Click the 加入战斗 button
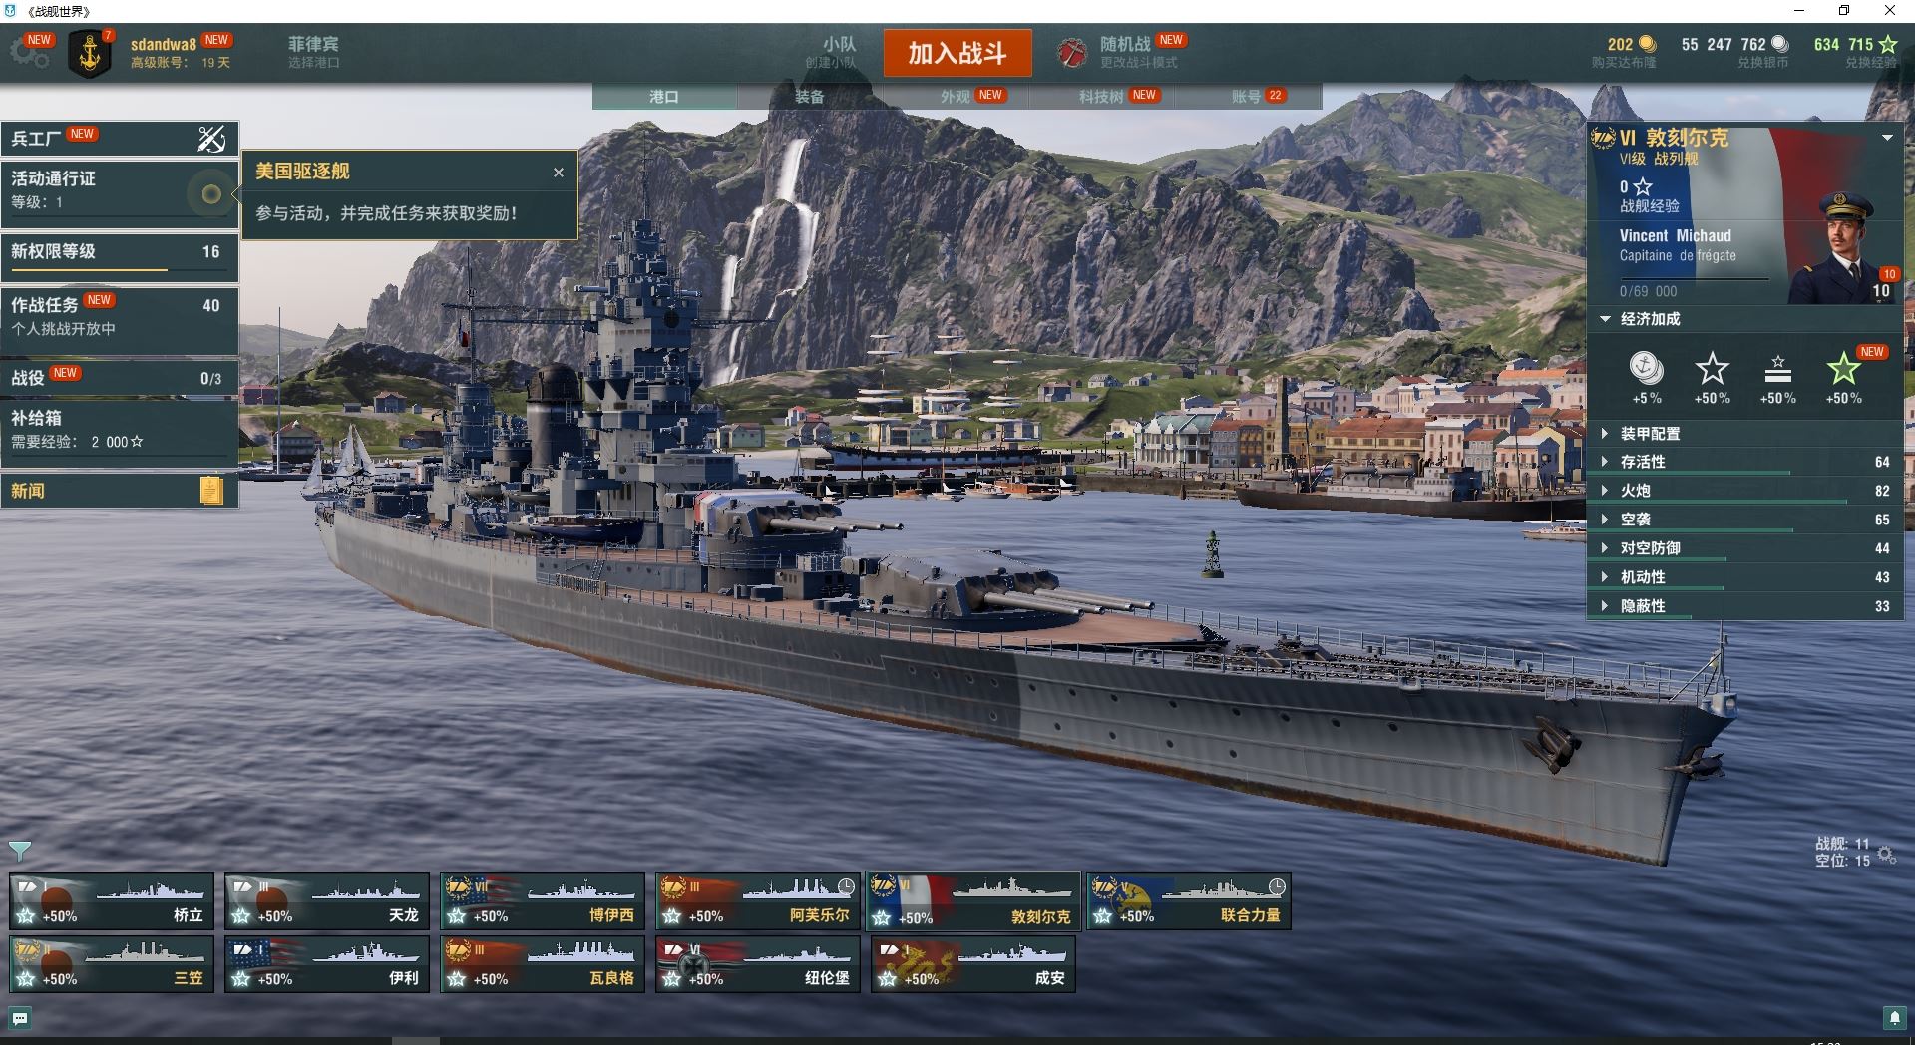This screenshot has width=1915, height=1045. 957,53
